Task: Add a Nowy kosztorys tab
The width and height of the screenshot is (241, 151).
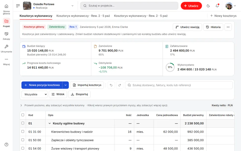Action: 223,16
